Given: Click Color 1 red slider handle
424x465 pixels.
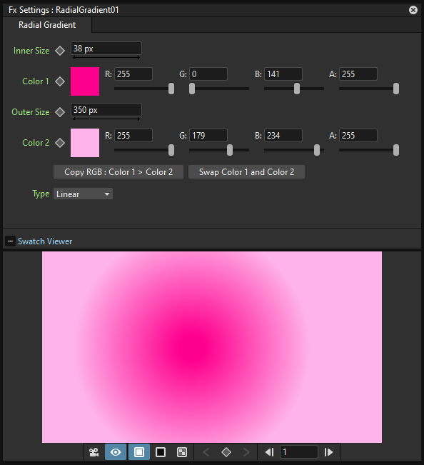Looking at the screenshot, I should tap(171, 89).
